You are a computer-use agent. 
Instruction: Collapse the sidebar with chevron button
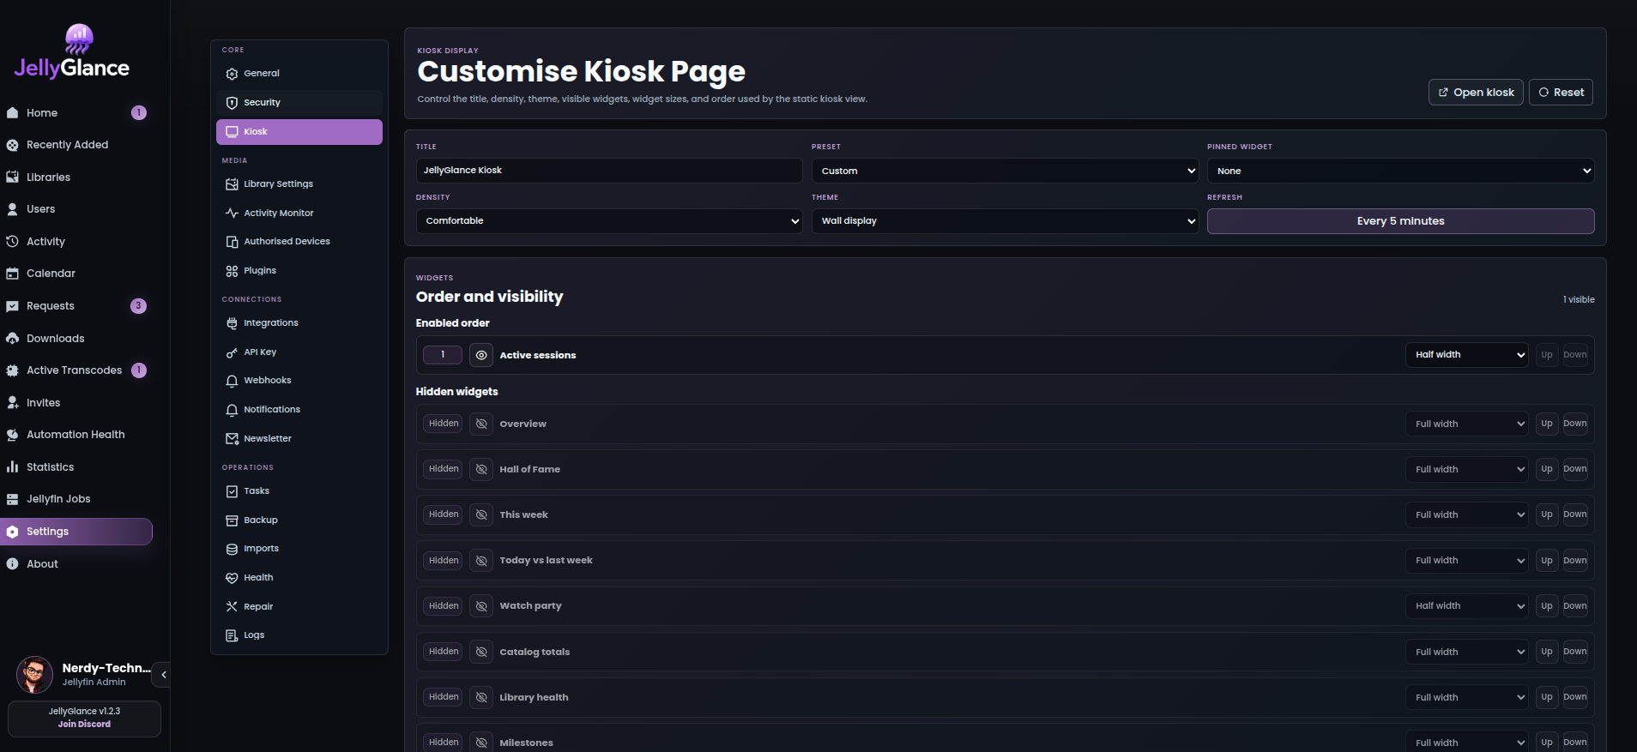pos(163,675)
